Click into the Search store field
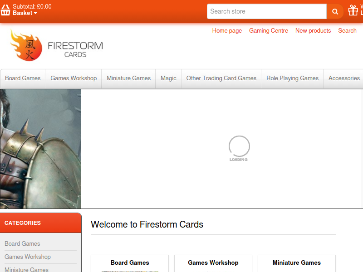Image resolution: width=363 pixels, height=272 pixels. 267,11
